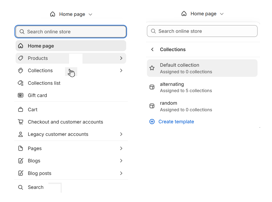Click magnifier icon in right search field
272x202 pixels.
pos(153,31)
